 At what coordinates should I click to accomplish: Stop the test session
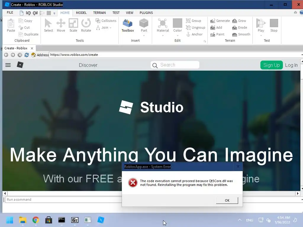pyautogui.click(x=274, y=25)
